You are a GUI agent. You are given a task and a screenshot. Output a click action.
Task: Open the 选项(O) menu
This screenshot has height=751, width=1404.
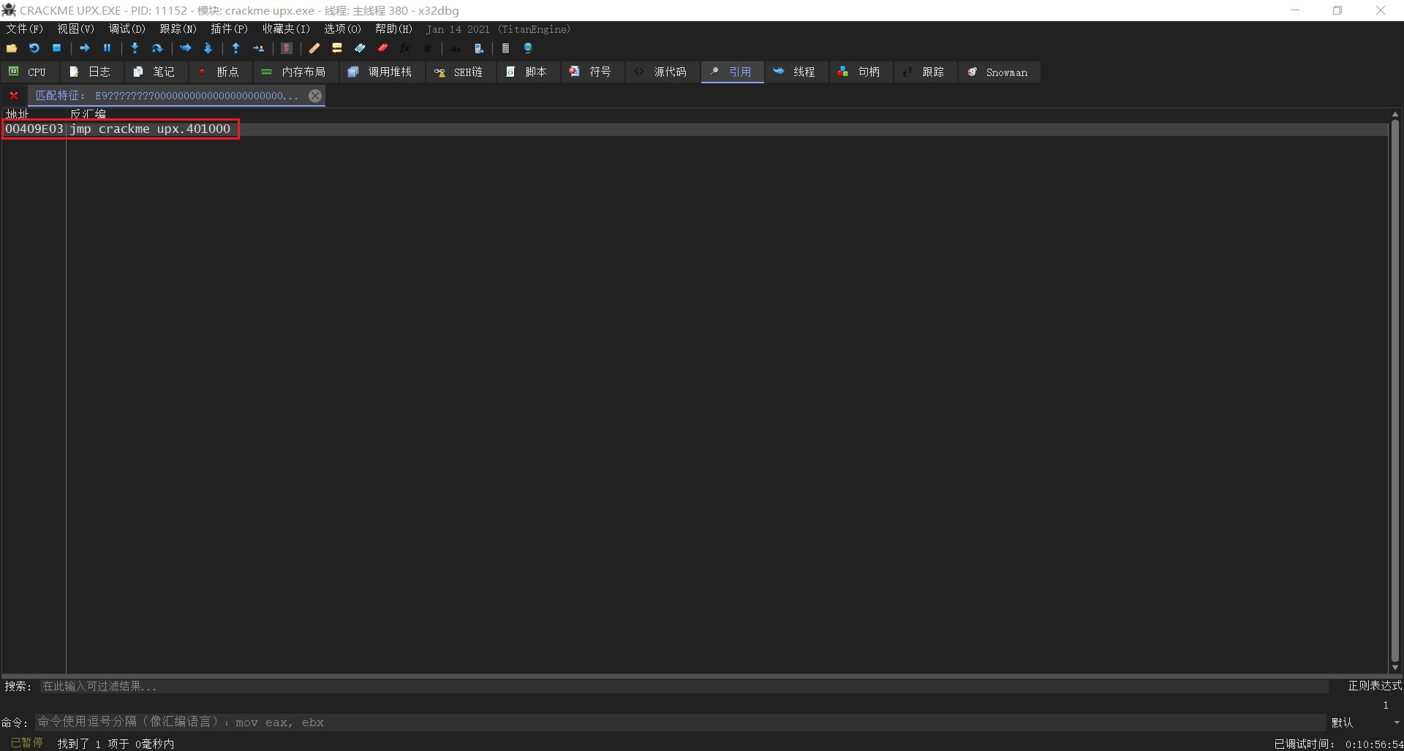click(x=343, y=29)
